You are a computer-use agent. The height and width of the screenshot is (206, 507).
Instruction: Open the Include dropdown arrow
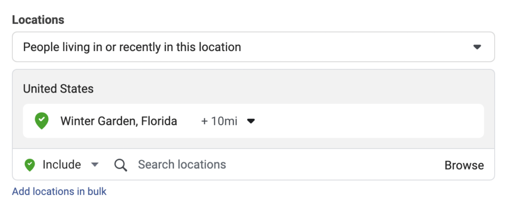pos(95,165)
